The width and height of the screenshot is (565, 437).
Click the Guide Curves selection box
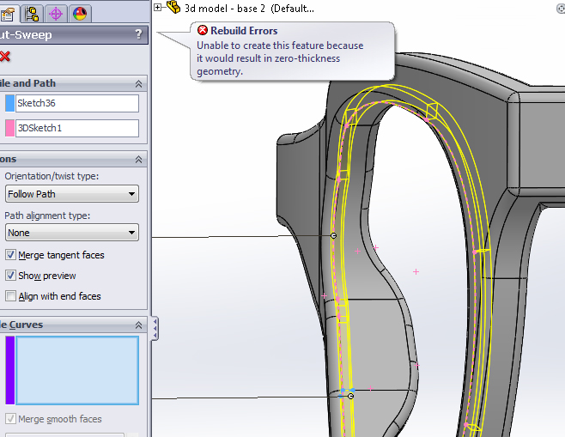click(77, 370)
